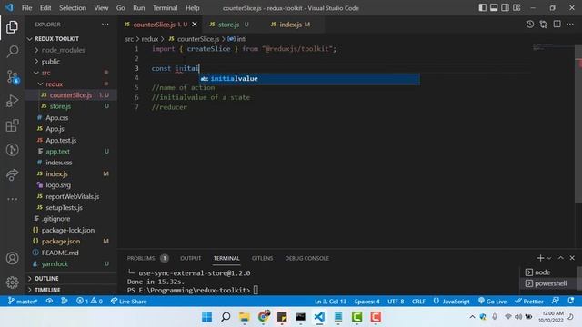This screenshot has height=327, width=582.
Task: Open README.md in the explorer
Action: coord(60,253)
